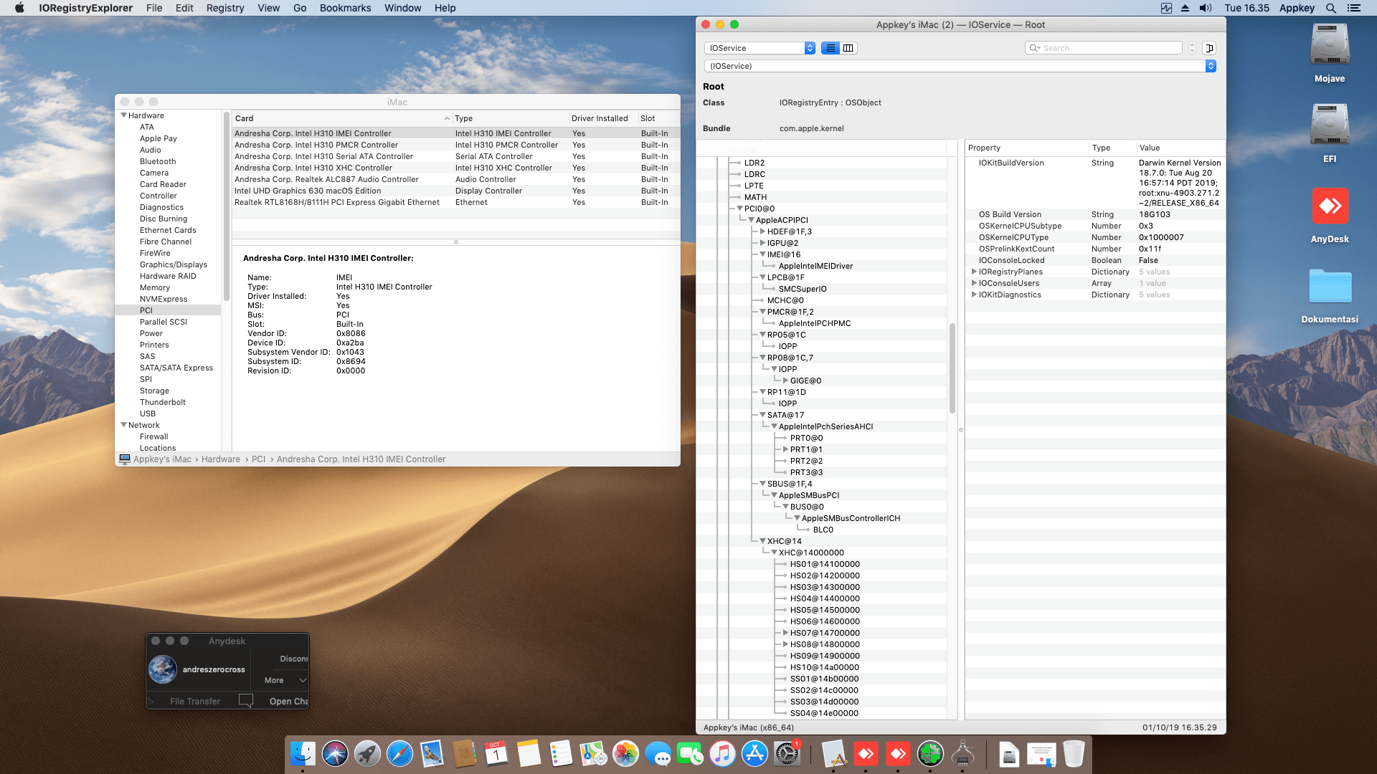
Task: Expand the IOKitDiagnostics property
Action: coord(973,295)
